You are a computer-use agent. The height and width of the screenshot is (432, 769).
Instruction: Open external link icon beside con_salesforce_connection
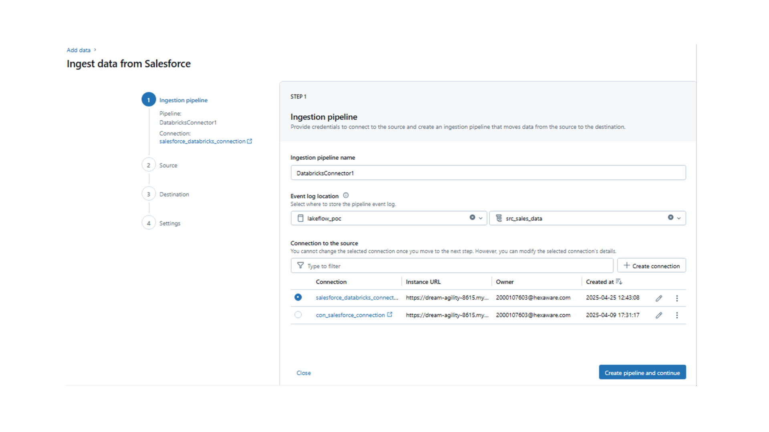click(390, 315)
